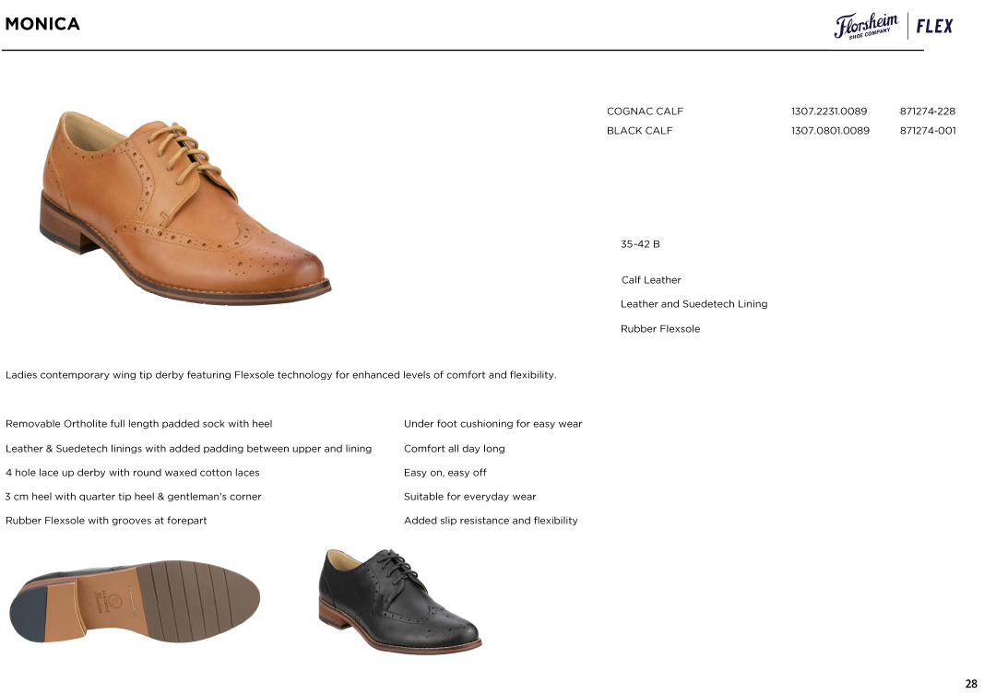The image size is (996, 694).
Task: Click Added slip resistance and flexibility benefit
Action: point(491,520)
